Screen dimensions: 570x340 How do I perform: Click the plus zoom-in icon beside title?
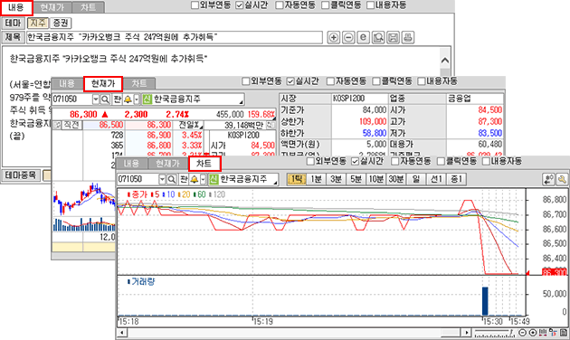coord(333,37)
